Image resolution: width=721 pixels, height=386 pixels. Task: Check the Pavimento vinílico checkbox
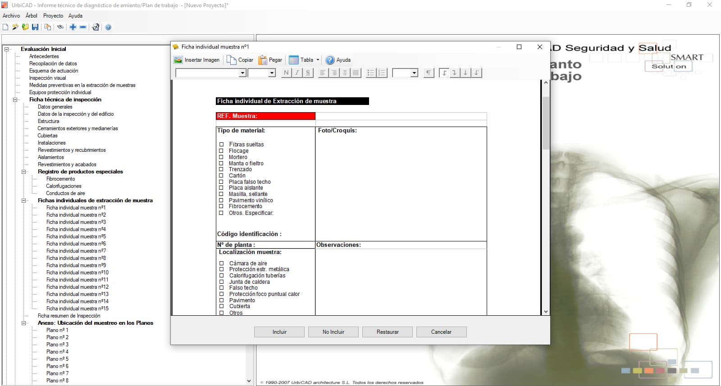click(221, 200)
